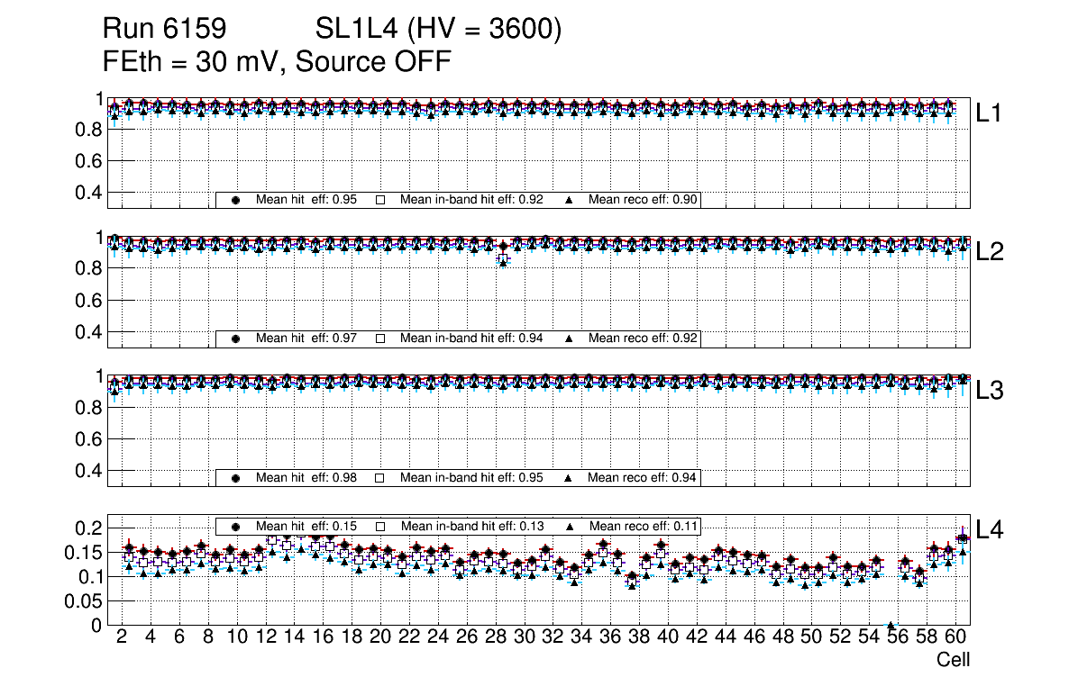The image size is (1078, 695).
Task: Select the open square legend marker in L4 panel
Action: point(379,526)
